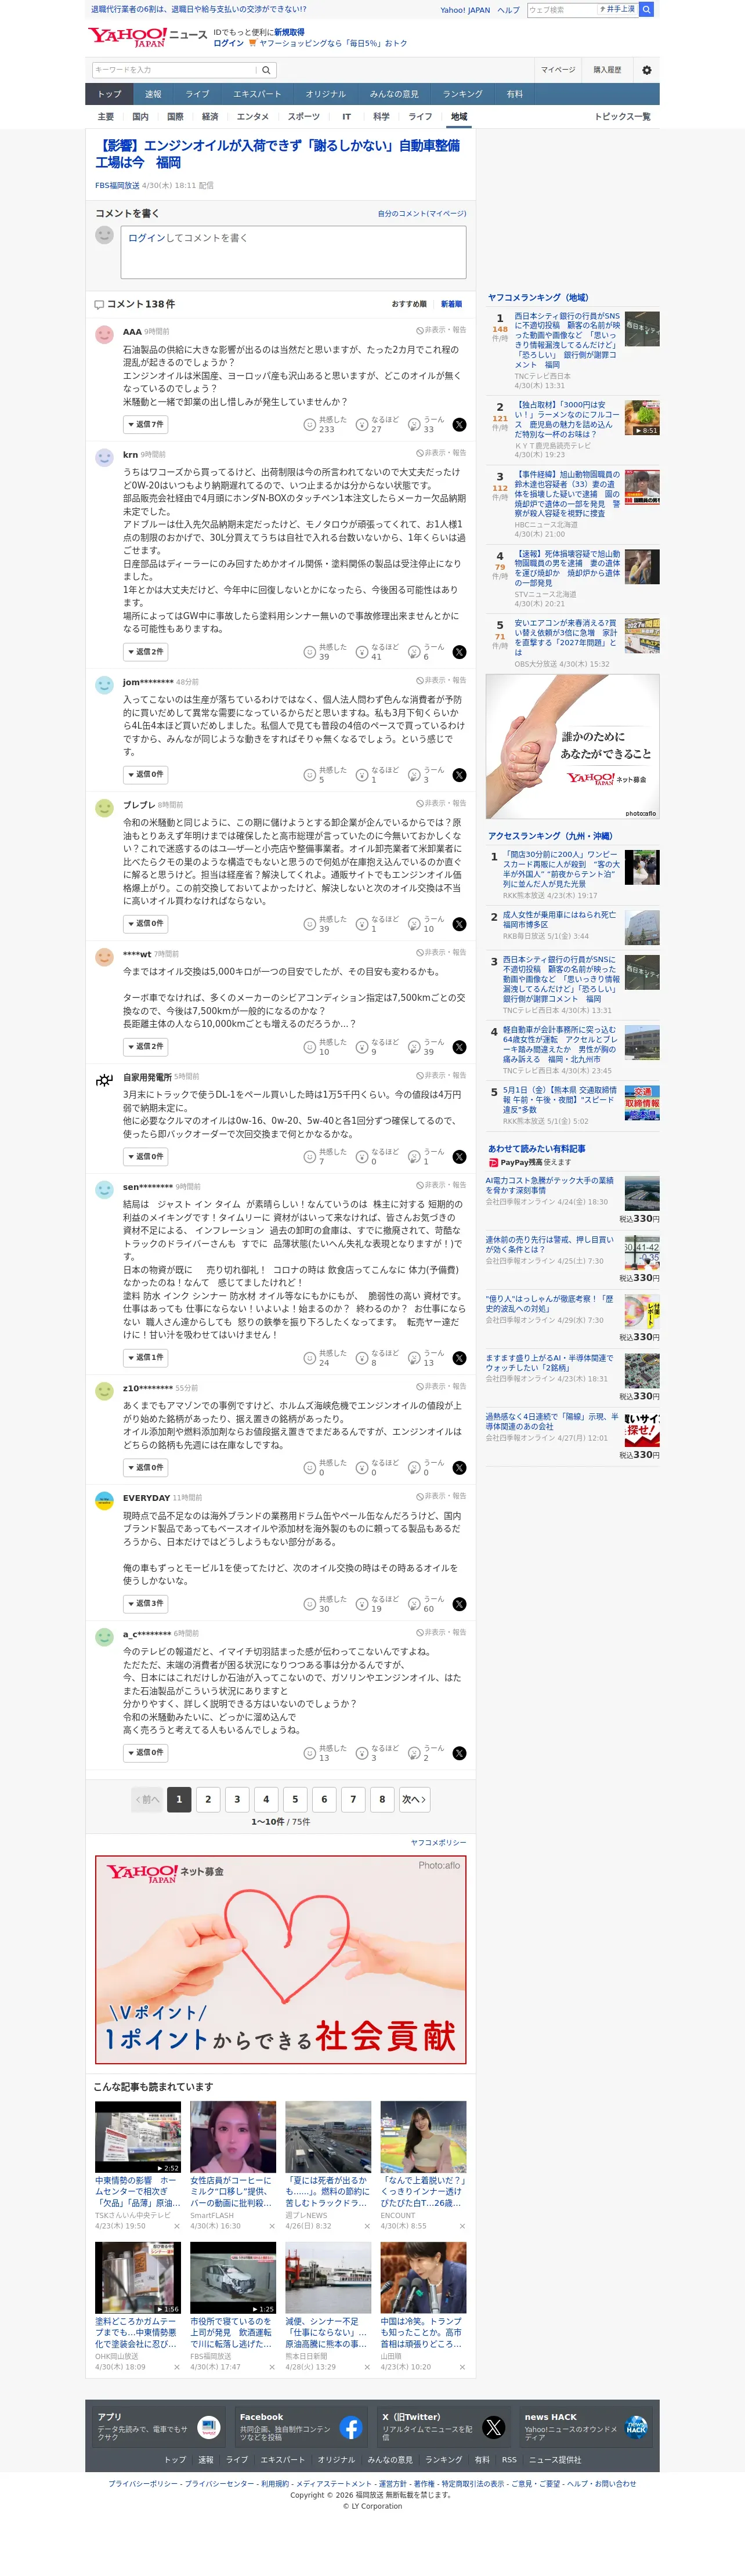Expand 返信7件 under AAA's comment

pos(146,425)
